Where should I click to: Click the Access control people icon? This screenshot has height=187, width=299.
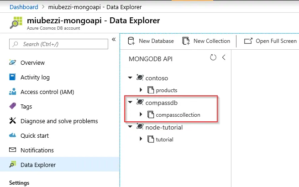tap(13, 92)
